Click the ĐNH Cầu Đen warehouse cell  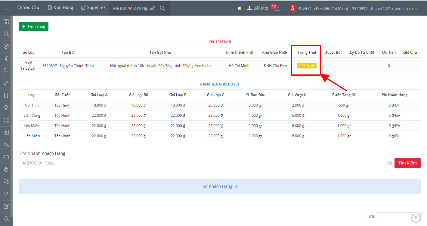275,65
